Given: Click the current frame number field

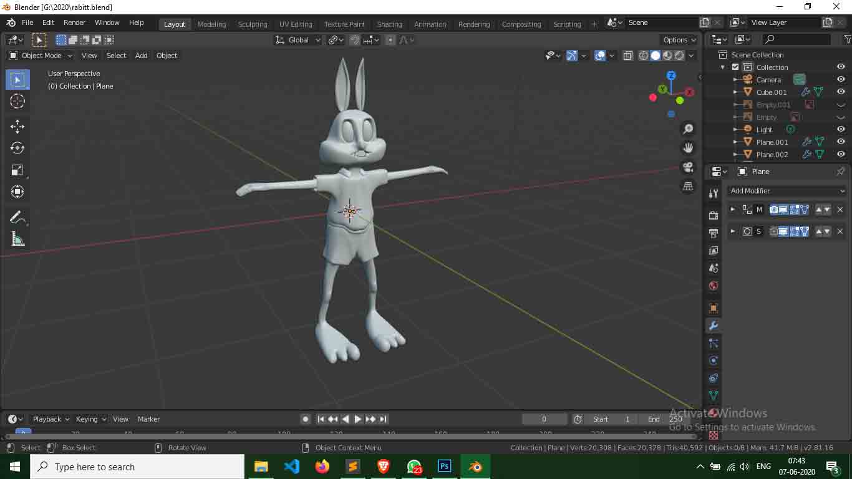Looking at the screenshot, I should click(x=544, y=419).
